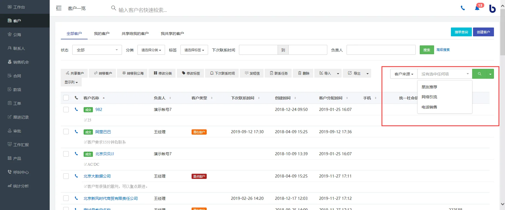505x210 pixels.
Task: Click the blue b logo avatar
Action: (x=492, y=9)
